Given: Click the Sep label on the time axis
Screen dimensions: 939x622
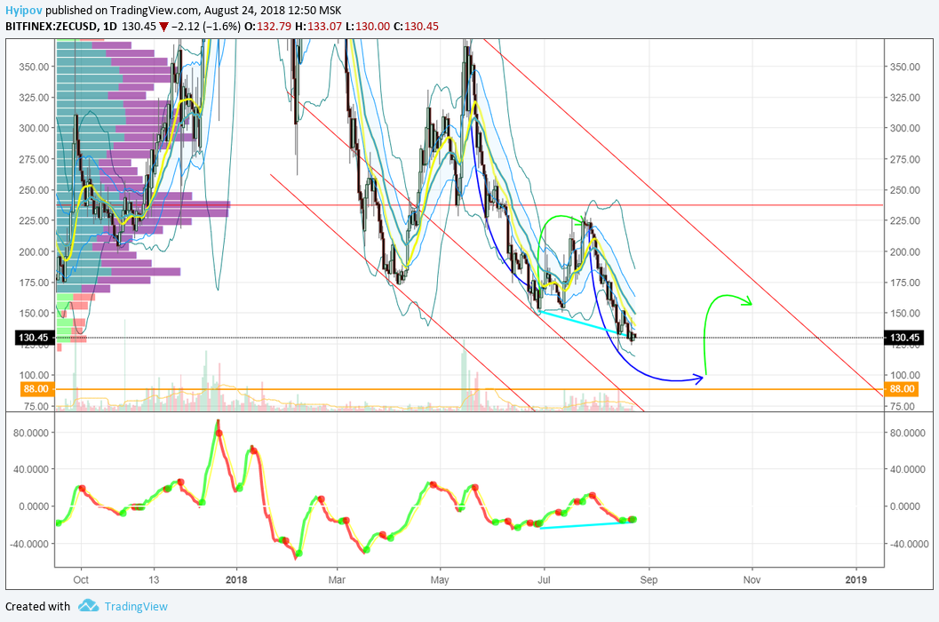Looking at the screenshot, I should click(649, 579).
